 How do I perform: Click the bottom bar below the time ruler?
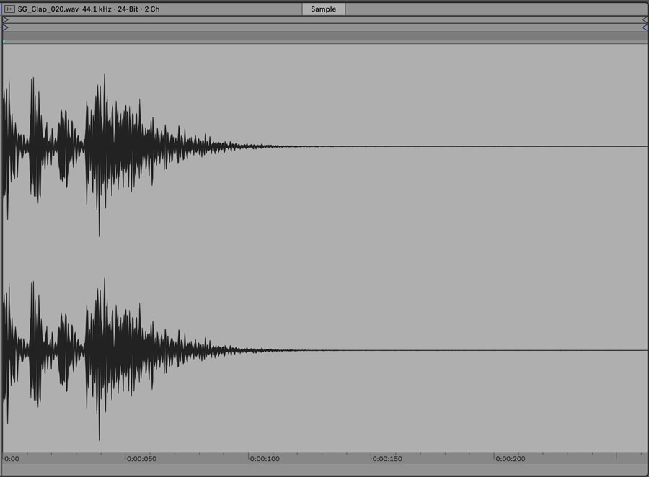[x=324, y=470]
